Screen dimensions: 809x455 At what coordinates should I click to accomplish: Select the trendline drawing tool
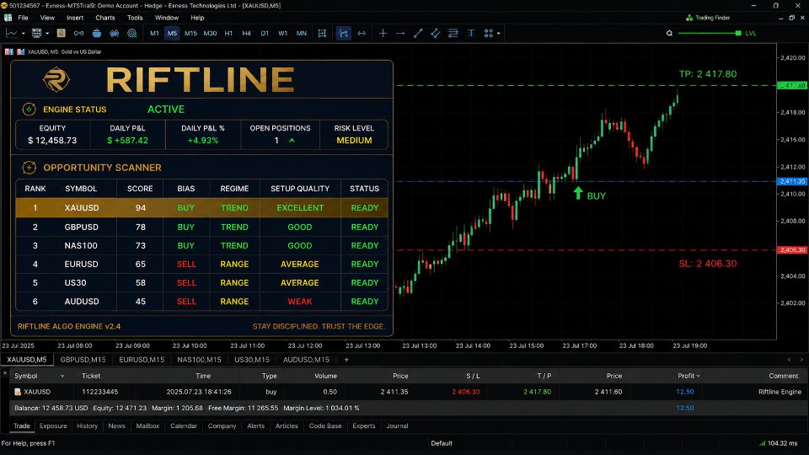tap(418, 33)
